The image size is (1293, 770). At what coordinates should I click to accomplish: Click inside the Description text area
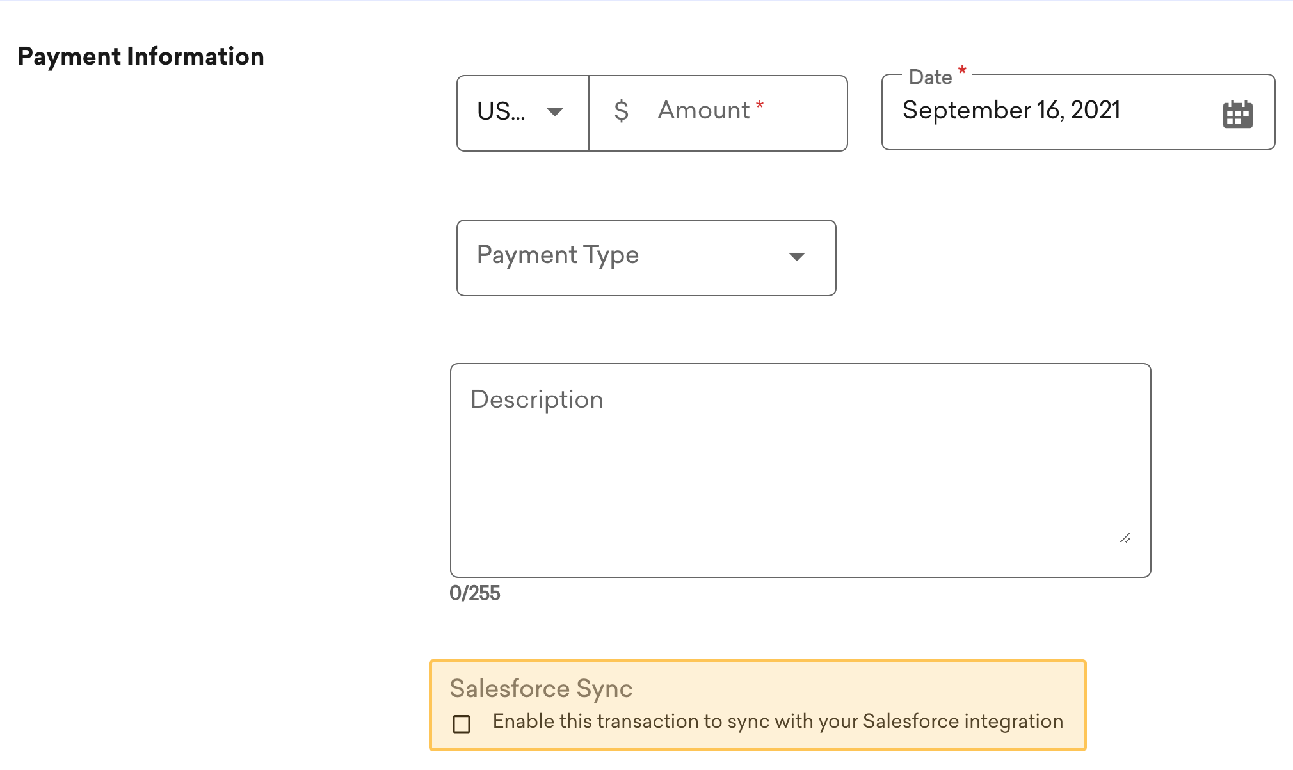[x=800, y=470]
